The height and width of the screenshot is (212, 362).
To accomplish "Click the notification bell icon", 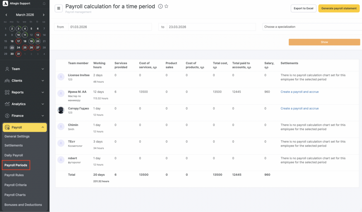I will coord(44,4).
